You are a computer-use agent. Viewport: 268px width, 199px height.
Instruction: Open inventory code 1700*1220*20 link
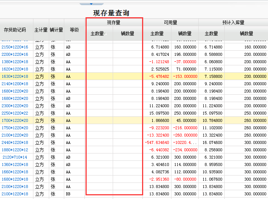(15, 120)
